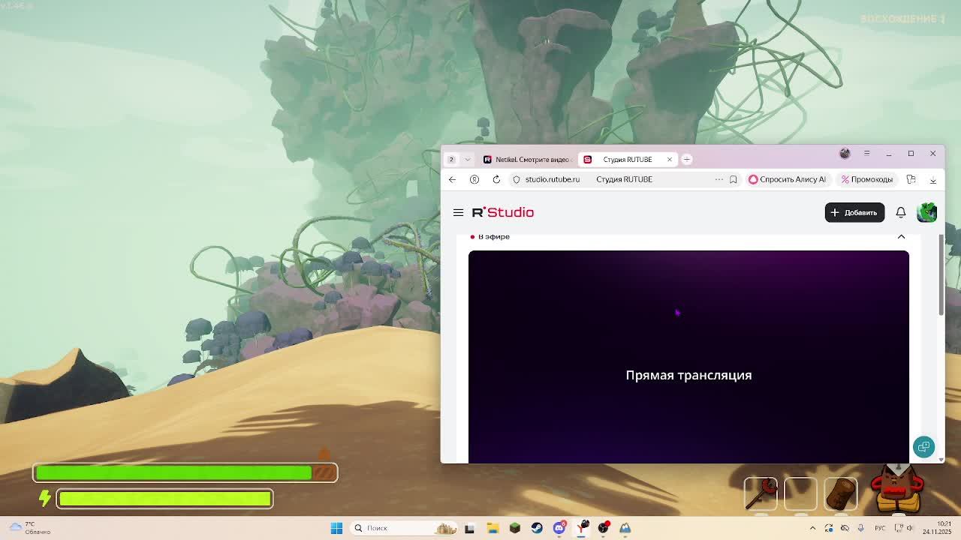Click the backpack character icon

click(897, 487)
